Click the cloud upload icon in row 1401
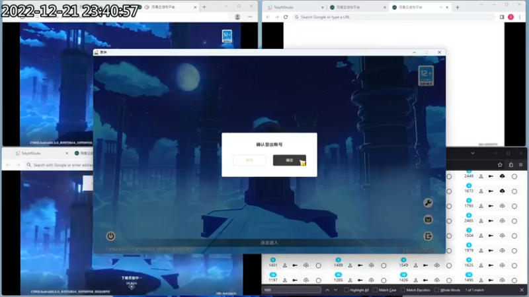 306,265
